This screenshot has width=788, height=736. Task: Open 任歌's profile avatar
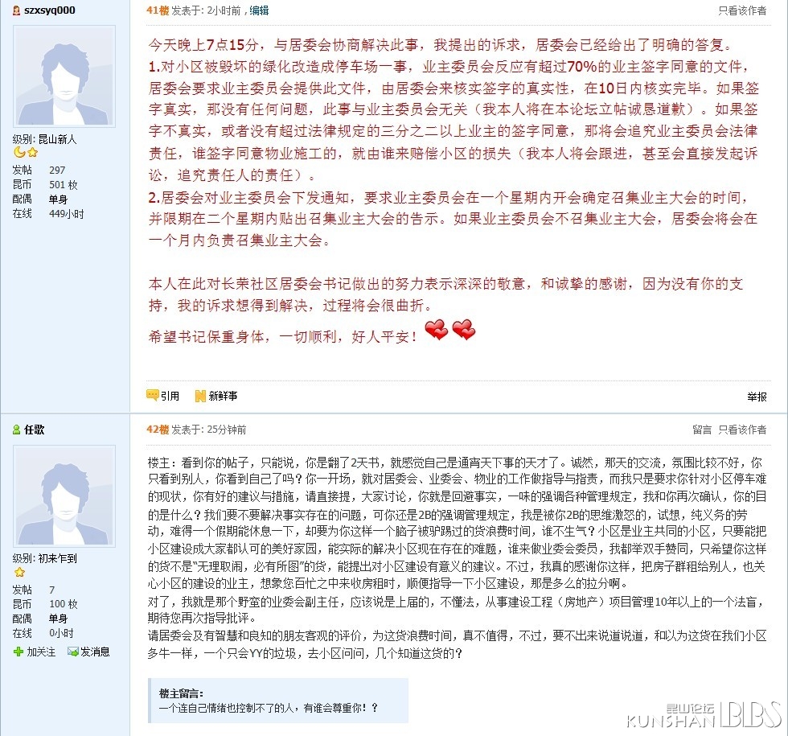[x=64, y=495]
